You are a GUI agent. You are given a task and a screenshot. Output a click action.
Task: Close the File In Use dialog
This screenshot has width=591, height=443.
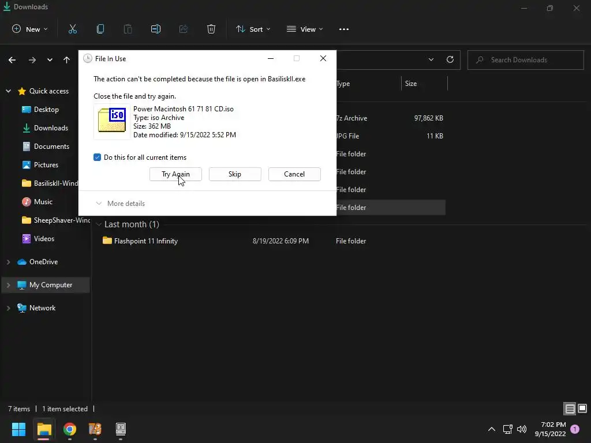tap(323, 58)
